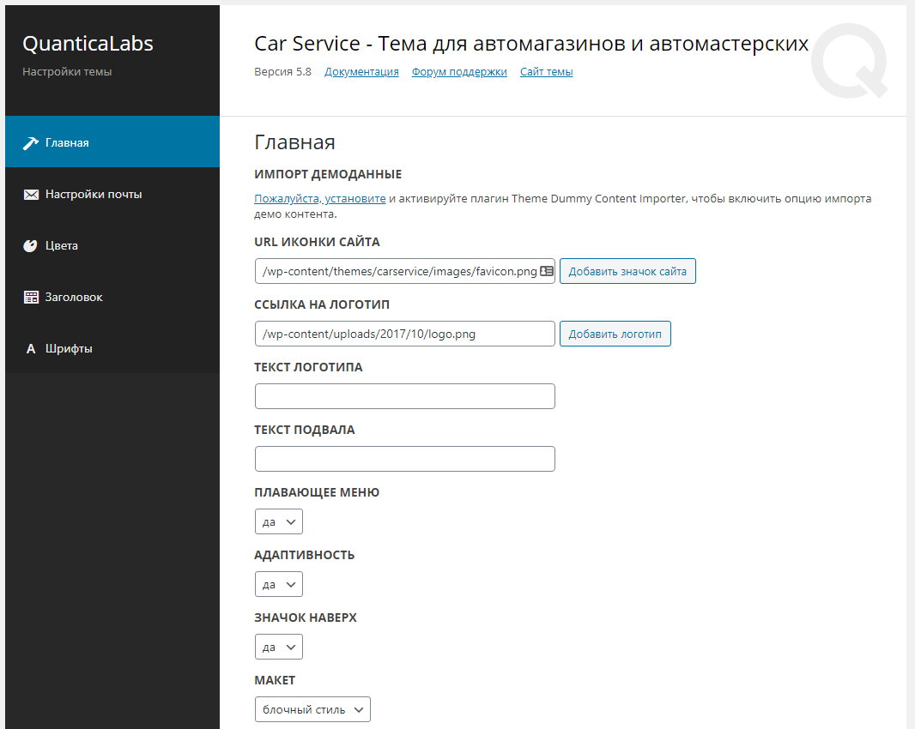
Task: Select the Шрифты tab
Action: pyautogui.click(x=112, y=347)
